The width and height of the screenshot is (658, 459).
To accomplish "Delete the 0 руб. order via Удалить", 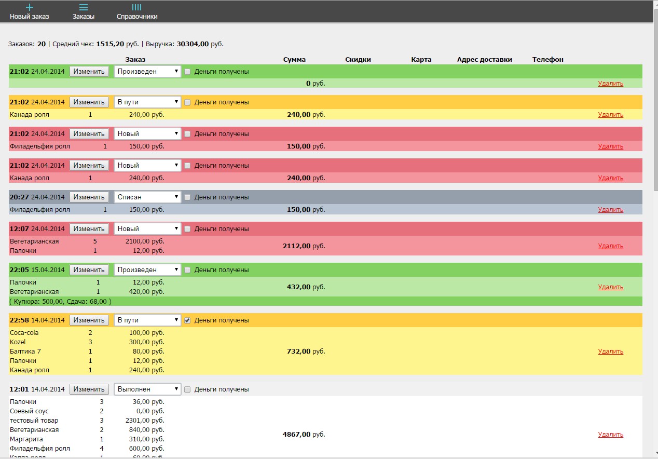I will point(611,84).
